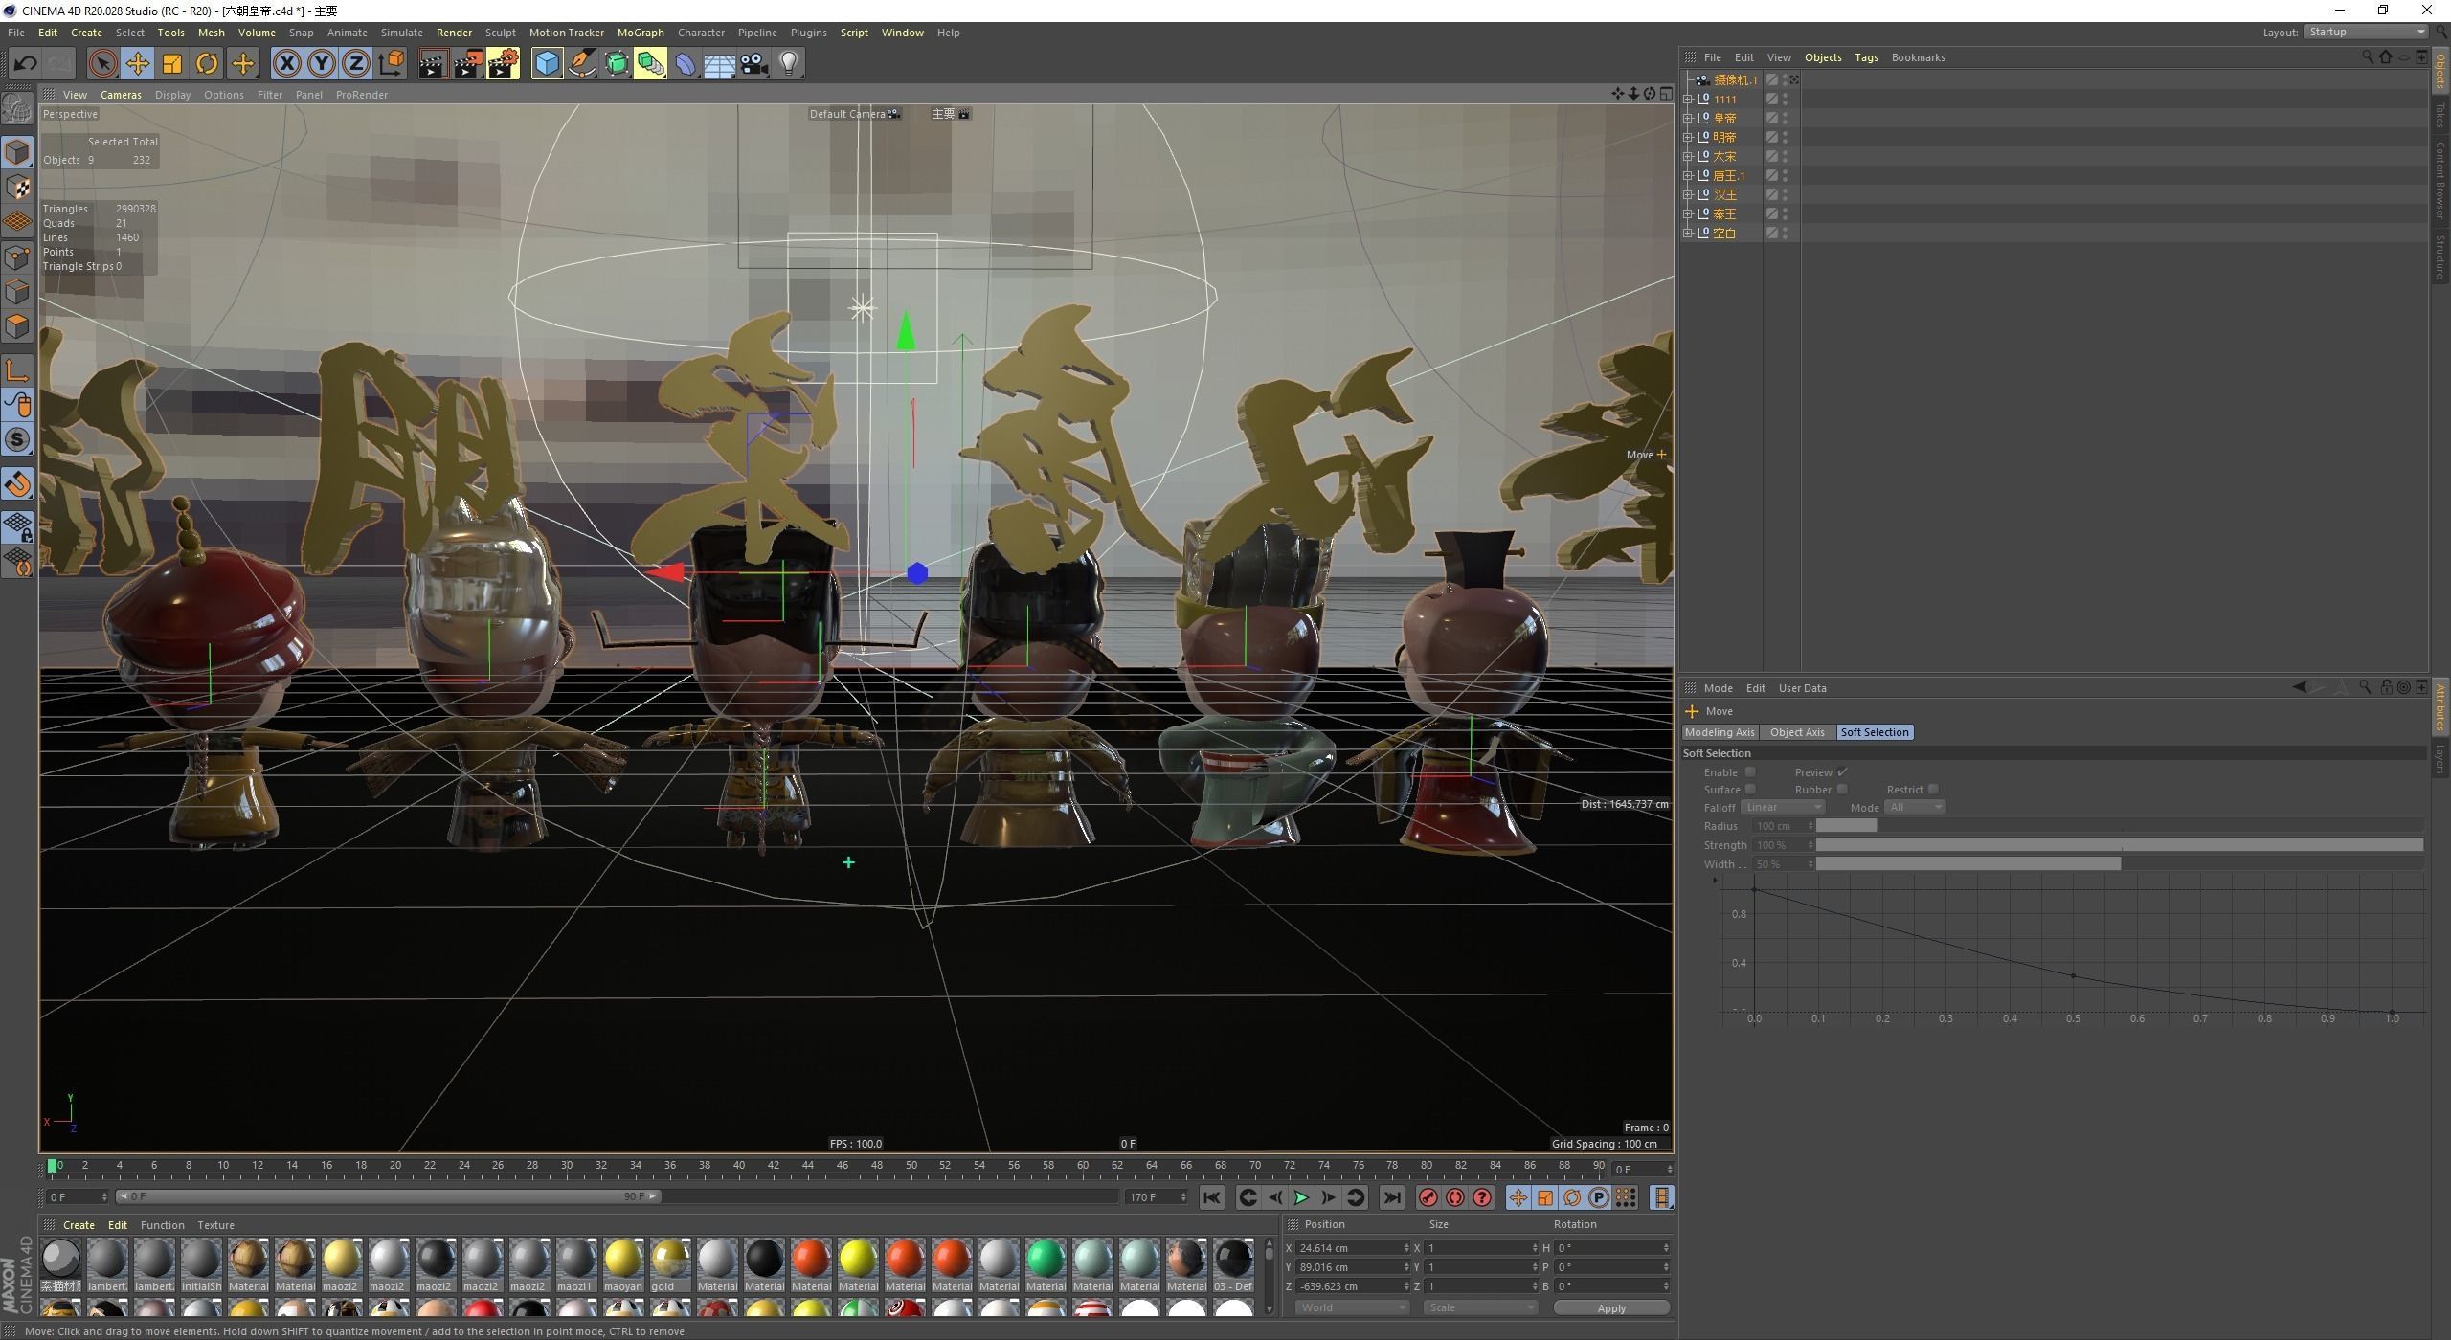Click the Apply button in Coordinates panel
This screenshot has width=2451, height=1340.
[1611, 1307]
